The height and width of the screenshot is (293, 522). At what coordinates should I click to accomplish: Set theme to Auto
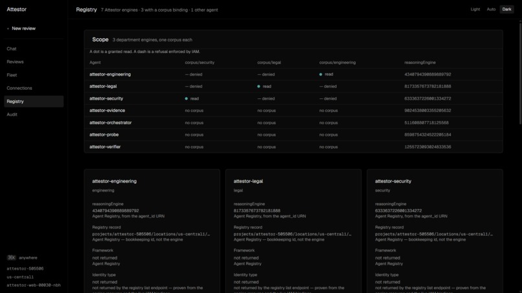click(x=491, y=9)
